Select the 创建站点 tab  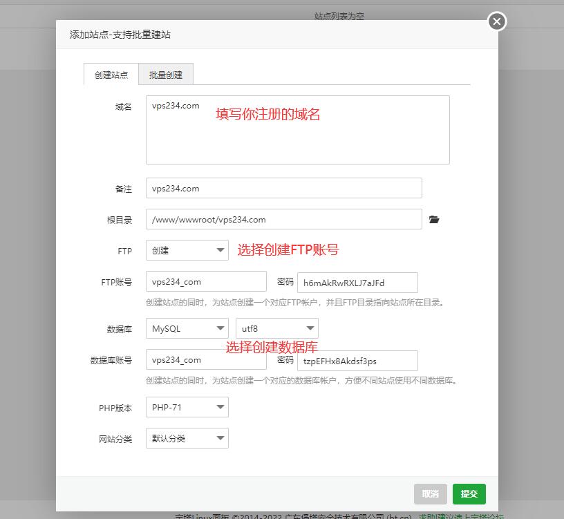click(111, 75)
